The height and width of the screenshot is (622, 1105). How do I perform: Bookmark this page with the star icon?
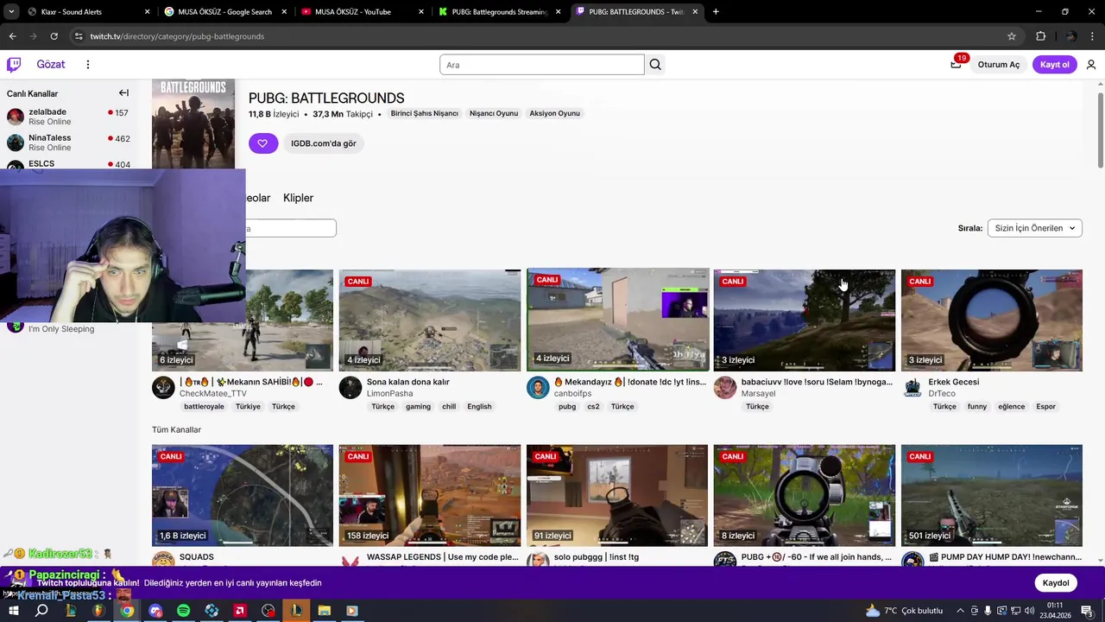coord(1012,36)
